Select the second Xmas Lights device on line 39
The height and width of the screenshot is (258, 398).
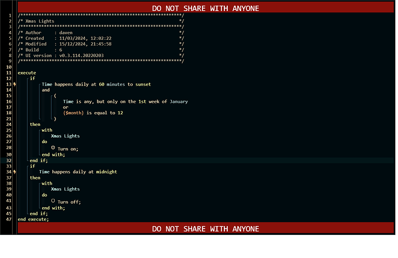pos(65,189)
